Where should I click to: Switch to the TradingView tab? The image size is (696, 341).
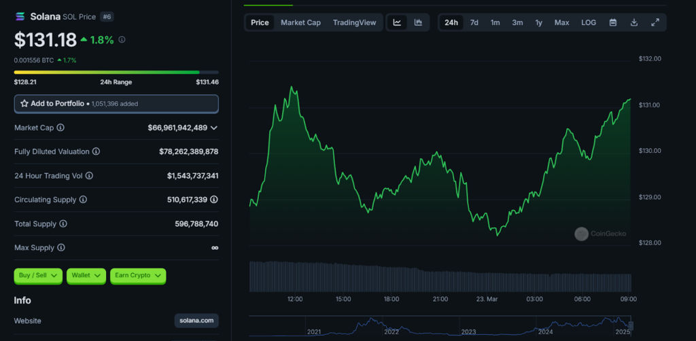(x=354, y=22)
